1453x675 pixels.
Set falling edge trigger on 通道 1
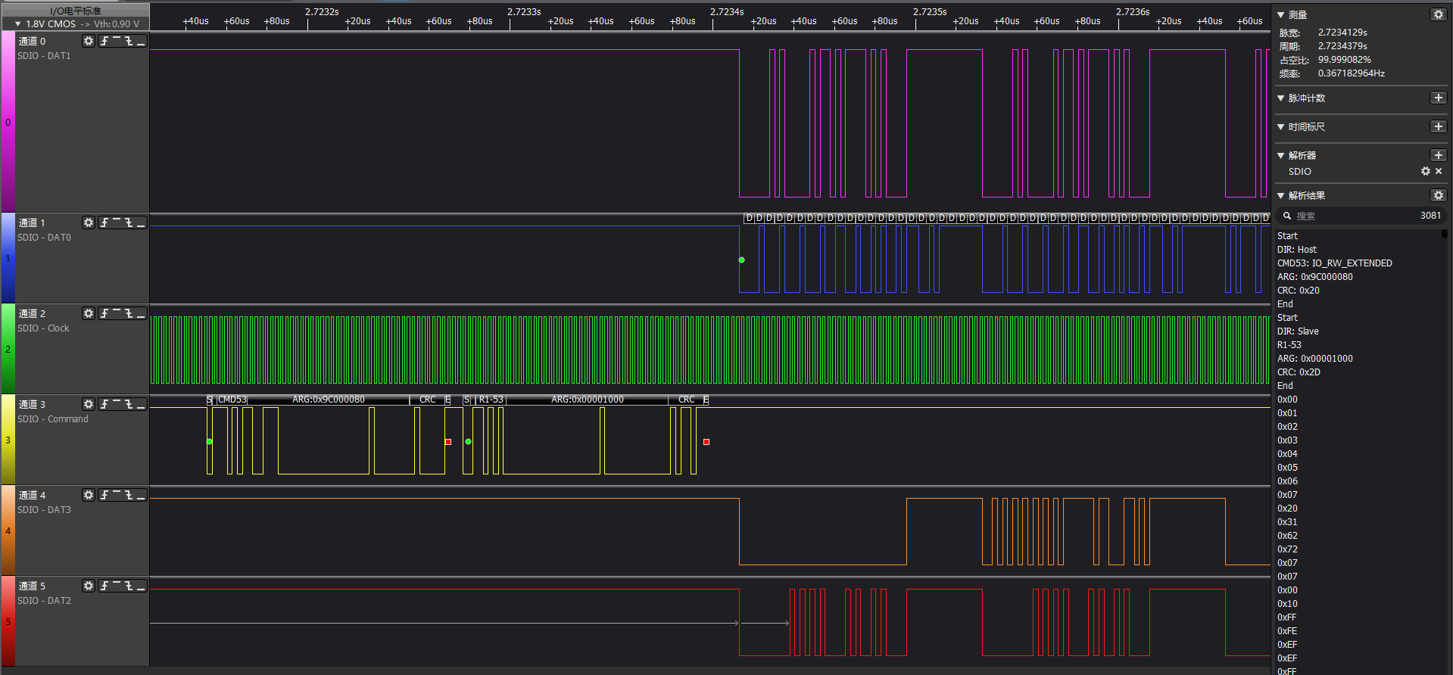[129, 222]
